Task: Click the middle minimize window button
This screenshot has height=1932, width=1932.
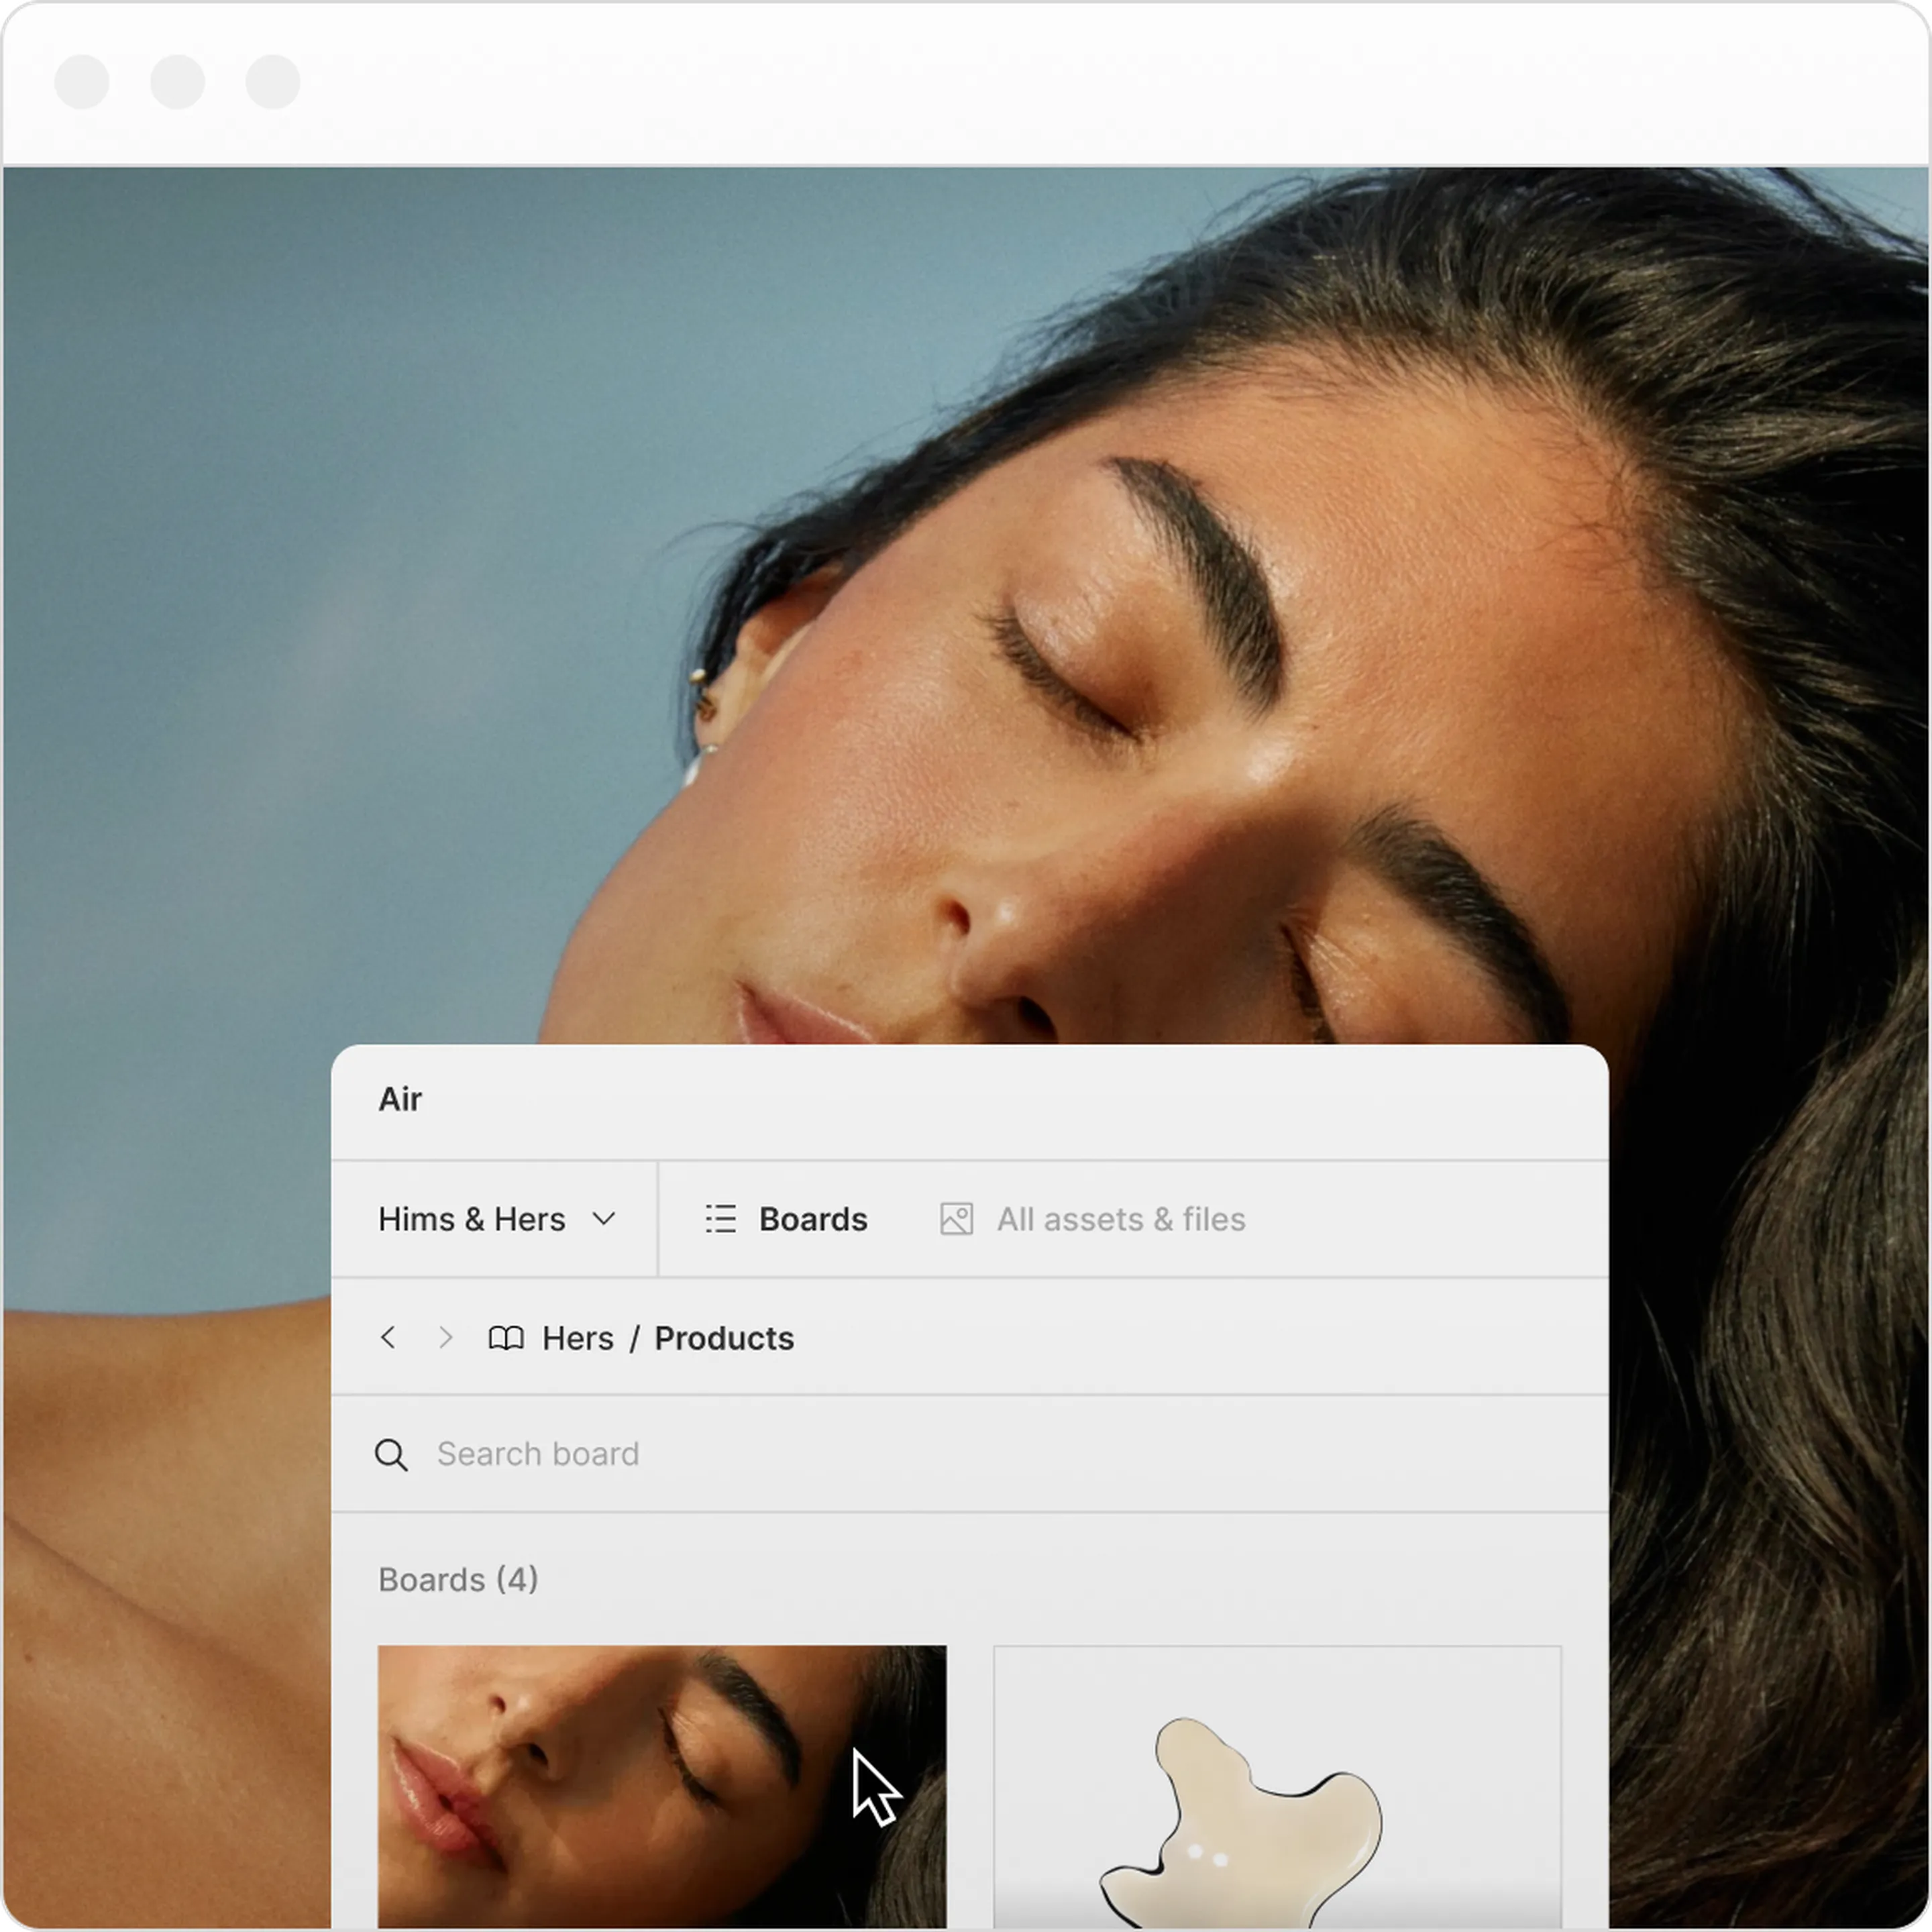Action: [x=178, y=81]
